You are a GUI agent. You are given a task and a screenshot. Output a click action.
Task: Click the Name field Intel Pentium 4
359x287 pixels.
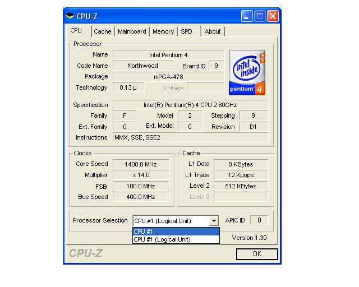[x=168, y=55]
